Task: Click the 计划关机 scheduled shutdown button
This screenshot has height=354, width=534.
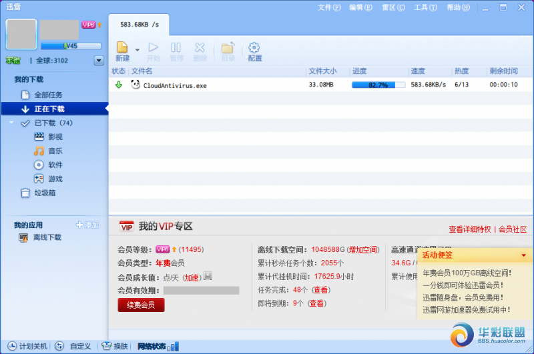Action: (x=27, y=346)
